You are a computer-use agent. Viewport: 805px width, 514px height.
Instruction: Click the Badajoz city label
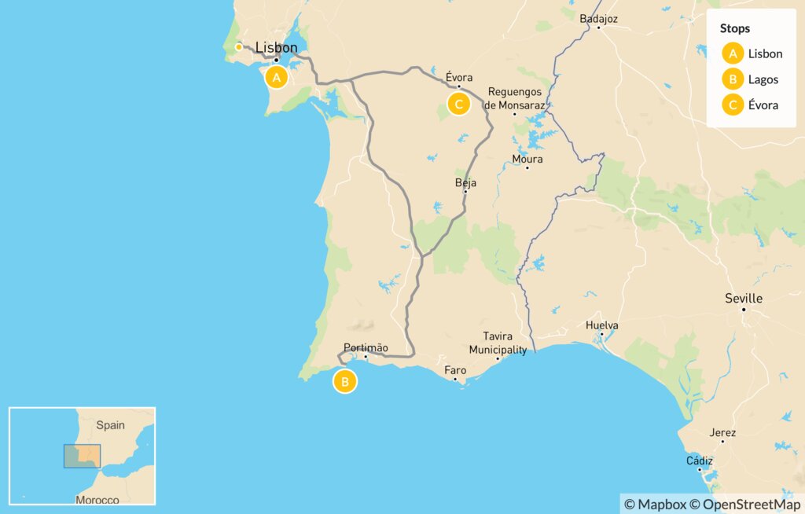598,19
